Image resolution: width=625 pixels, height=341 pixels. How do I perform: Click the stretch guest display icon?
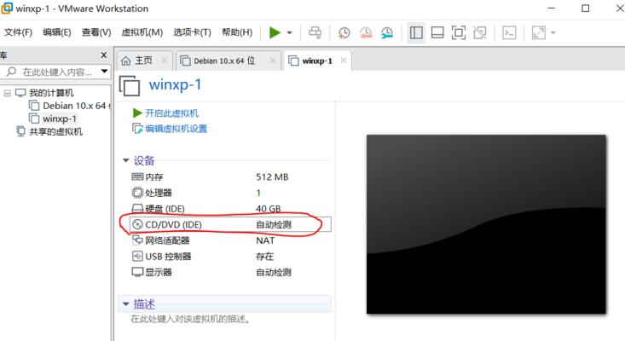point(539,32)
